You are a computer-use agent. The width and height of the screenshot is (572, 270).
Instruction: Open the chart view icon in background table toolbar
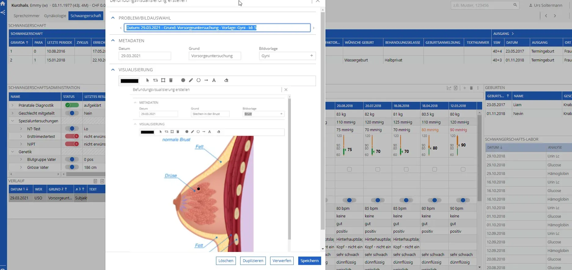point(449,88)
